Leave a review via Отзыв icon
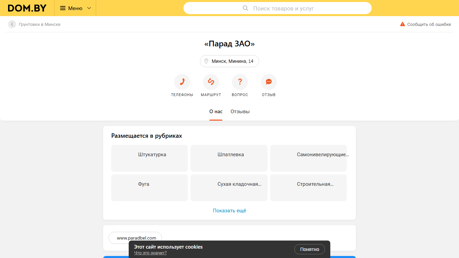459x258 pixels. coord(269,82)
